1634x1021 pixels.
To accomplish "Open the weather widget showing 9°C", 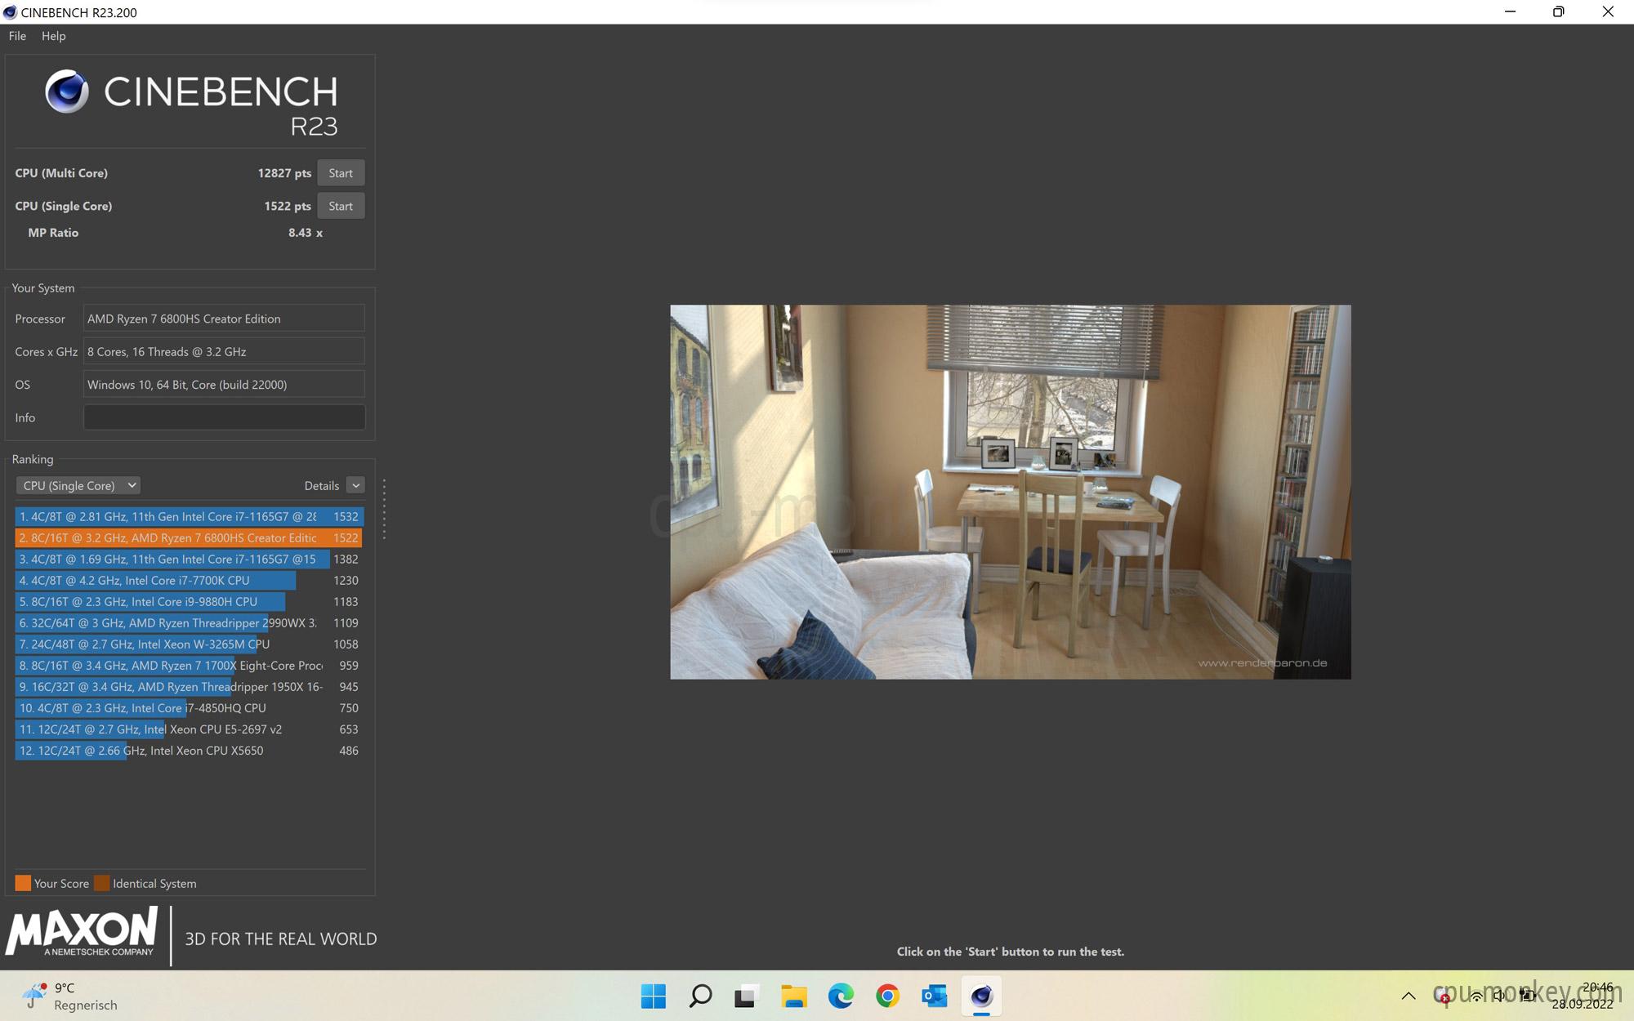I will (x=69, y=996).
